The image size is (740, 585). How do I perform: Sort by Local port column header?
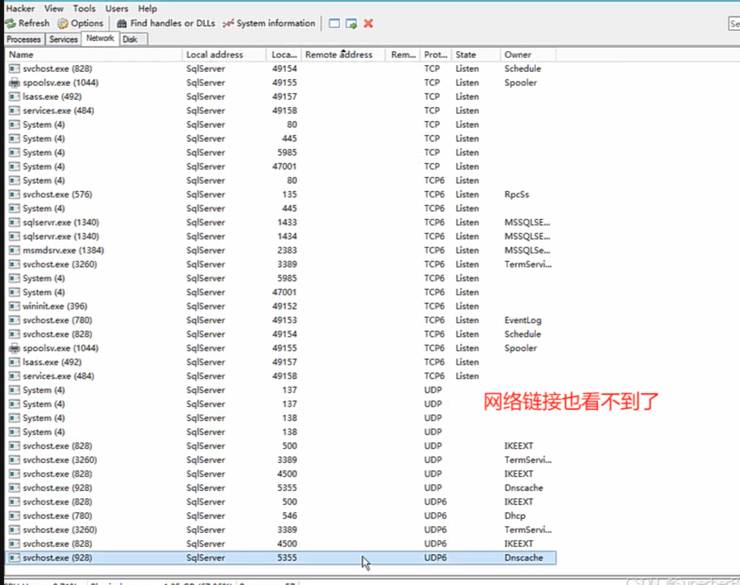click(x=284, y=55)
